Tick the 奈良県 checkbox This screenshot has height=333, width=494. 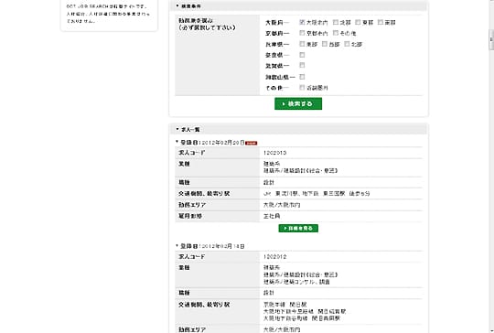tap(302, 55)
